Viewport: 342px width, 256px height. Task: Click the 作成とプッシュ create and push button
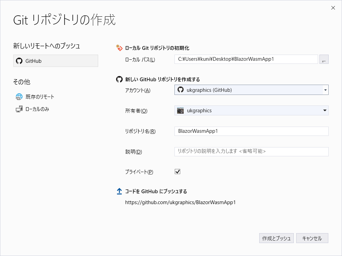[x=276, y=238]
